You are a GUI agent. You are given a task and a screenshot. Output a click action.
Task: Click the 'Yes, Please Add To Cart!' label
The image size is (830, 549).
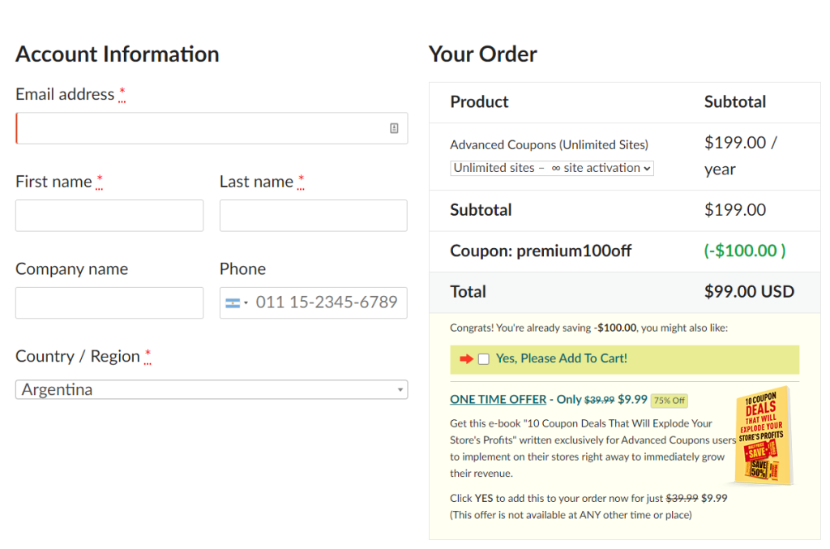pyautogui.click(x=561, y=358)
